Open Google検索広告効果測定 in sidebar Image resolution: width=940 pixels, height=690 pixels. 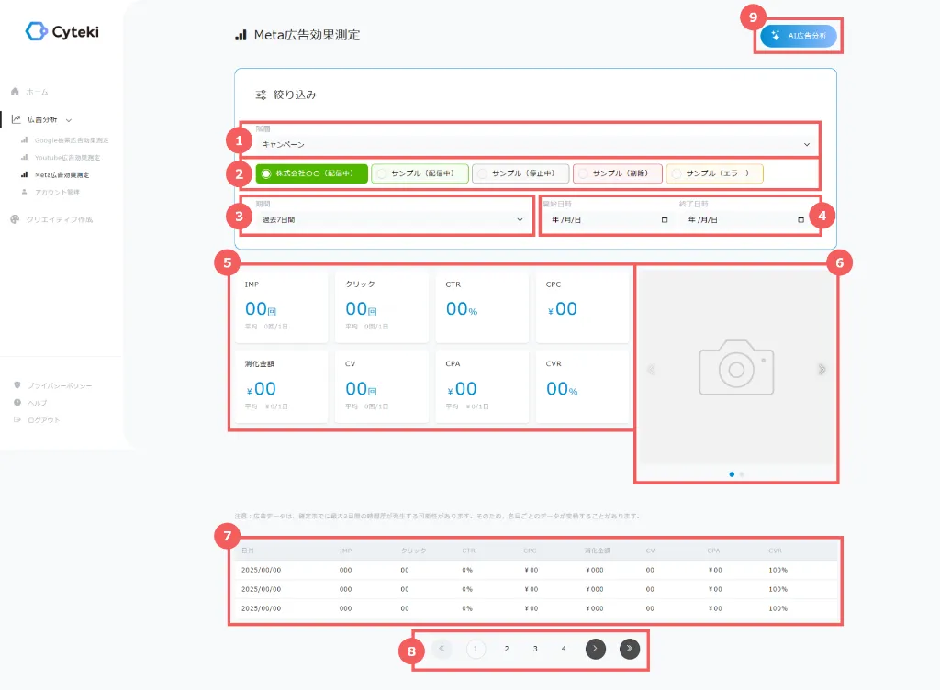pyautogui.click(x=71, y=140)
